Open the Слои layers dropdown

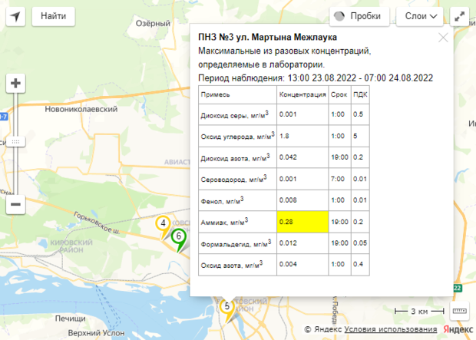(420, 15)
